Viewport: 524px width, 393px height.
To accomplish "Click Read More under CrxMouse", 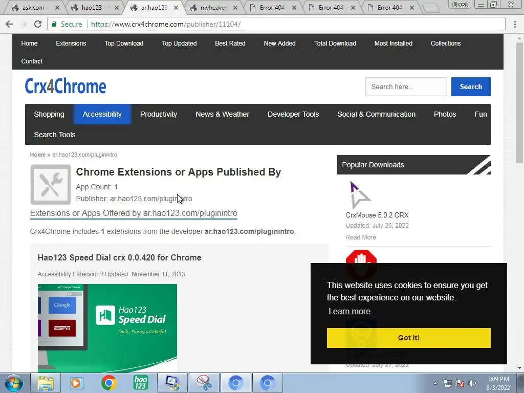I will pos(361,237).
